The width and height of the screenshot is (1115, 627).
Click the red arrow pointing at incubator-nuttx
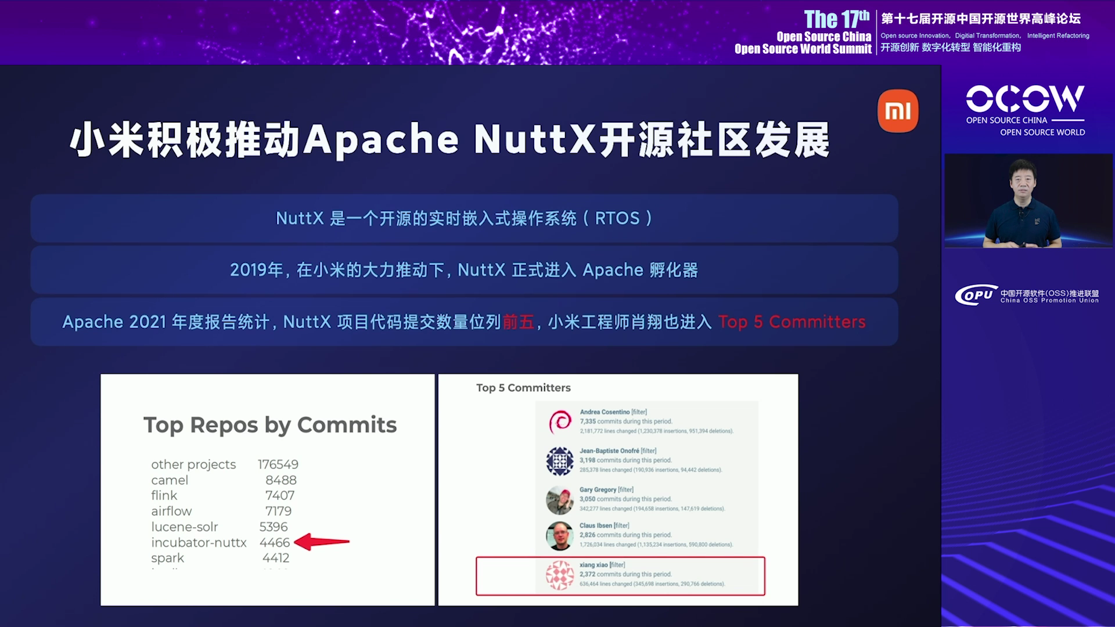pos(322,542)
